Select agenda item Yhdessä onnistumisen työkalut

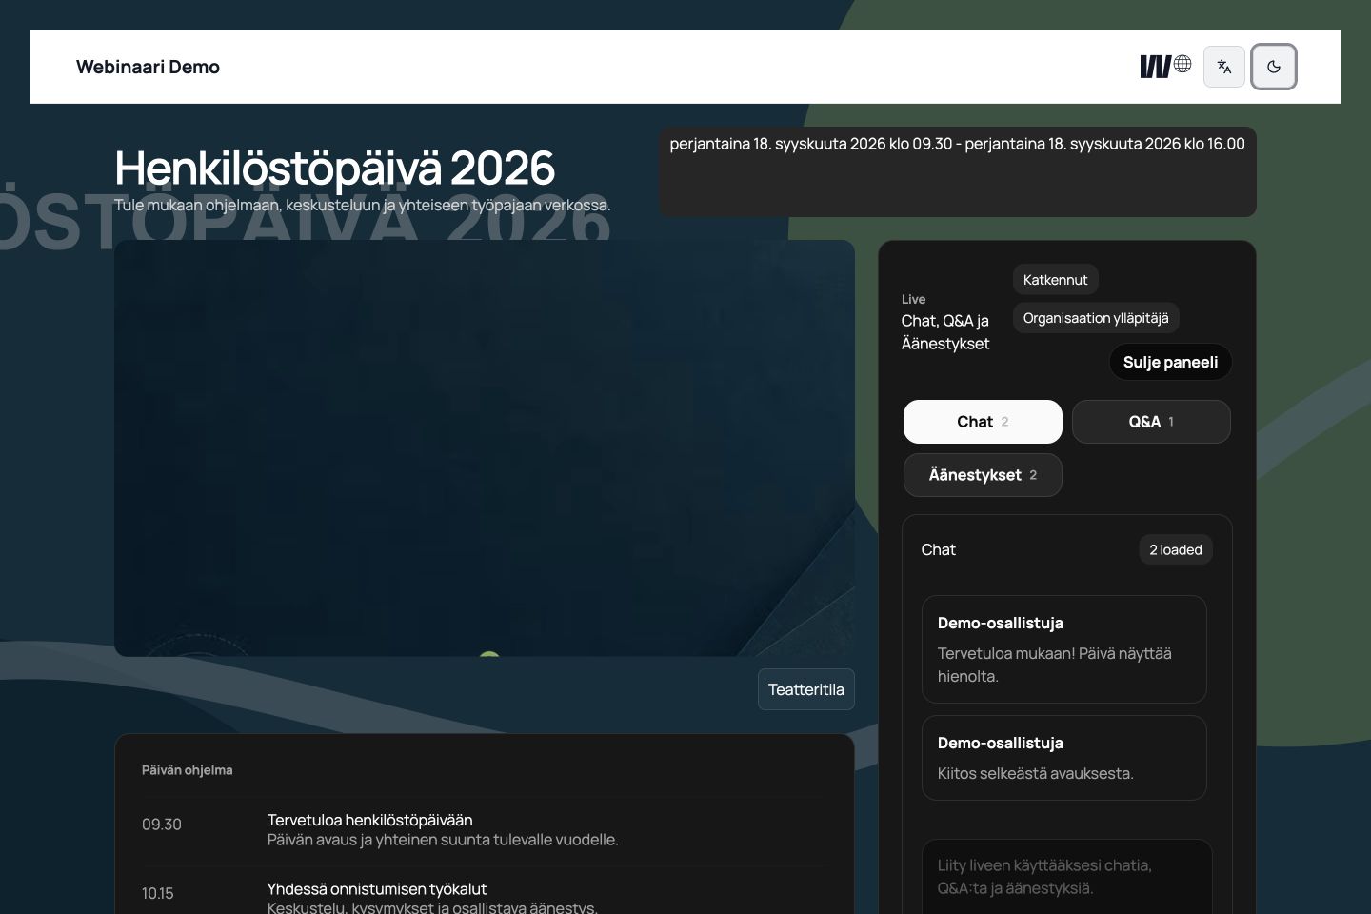click(x=377, y=888)
